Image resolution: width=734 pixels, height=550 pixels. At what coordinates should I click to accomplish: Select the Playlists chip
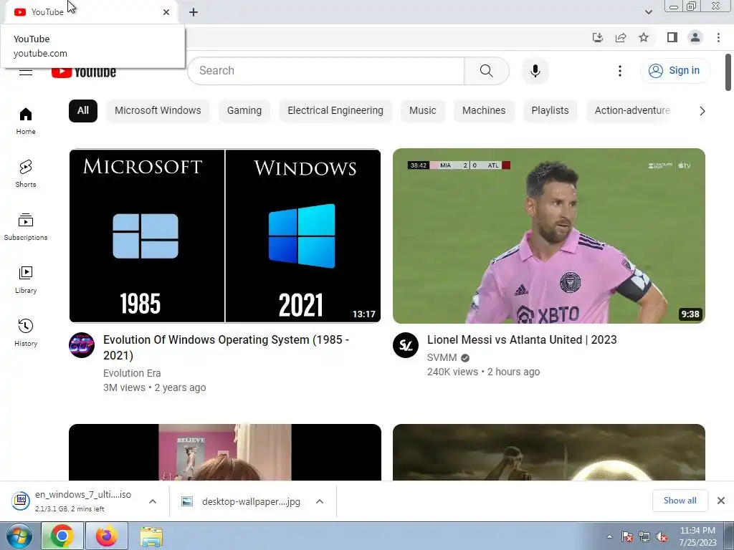[x=550, y=111]
